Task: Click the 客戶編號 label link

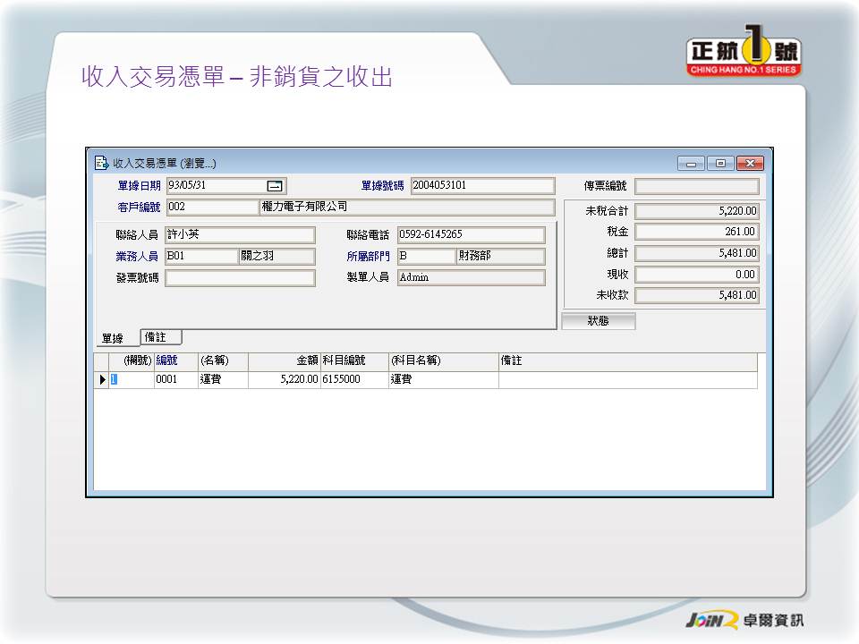Action: click(139, 208)
